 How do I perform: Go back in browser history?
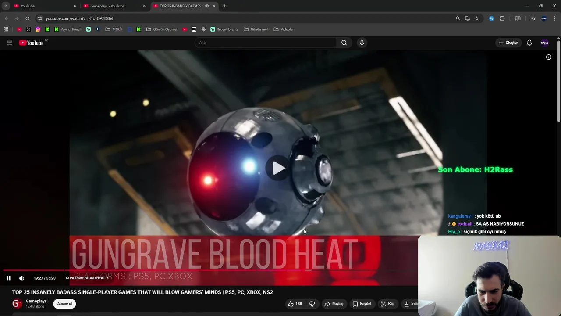tap(6, 18)
